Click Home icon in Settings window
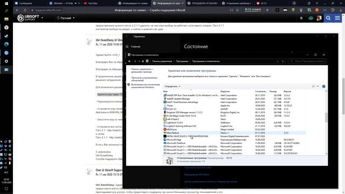 pos(127,46)
